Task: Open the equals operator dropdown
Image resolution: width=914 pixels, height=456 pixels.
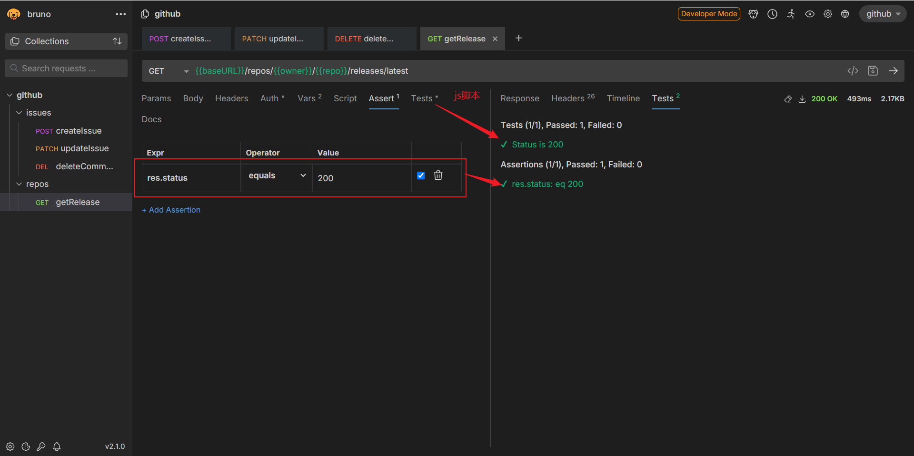Action: pos(277,175)
